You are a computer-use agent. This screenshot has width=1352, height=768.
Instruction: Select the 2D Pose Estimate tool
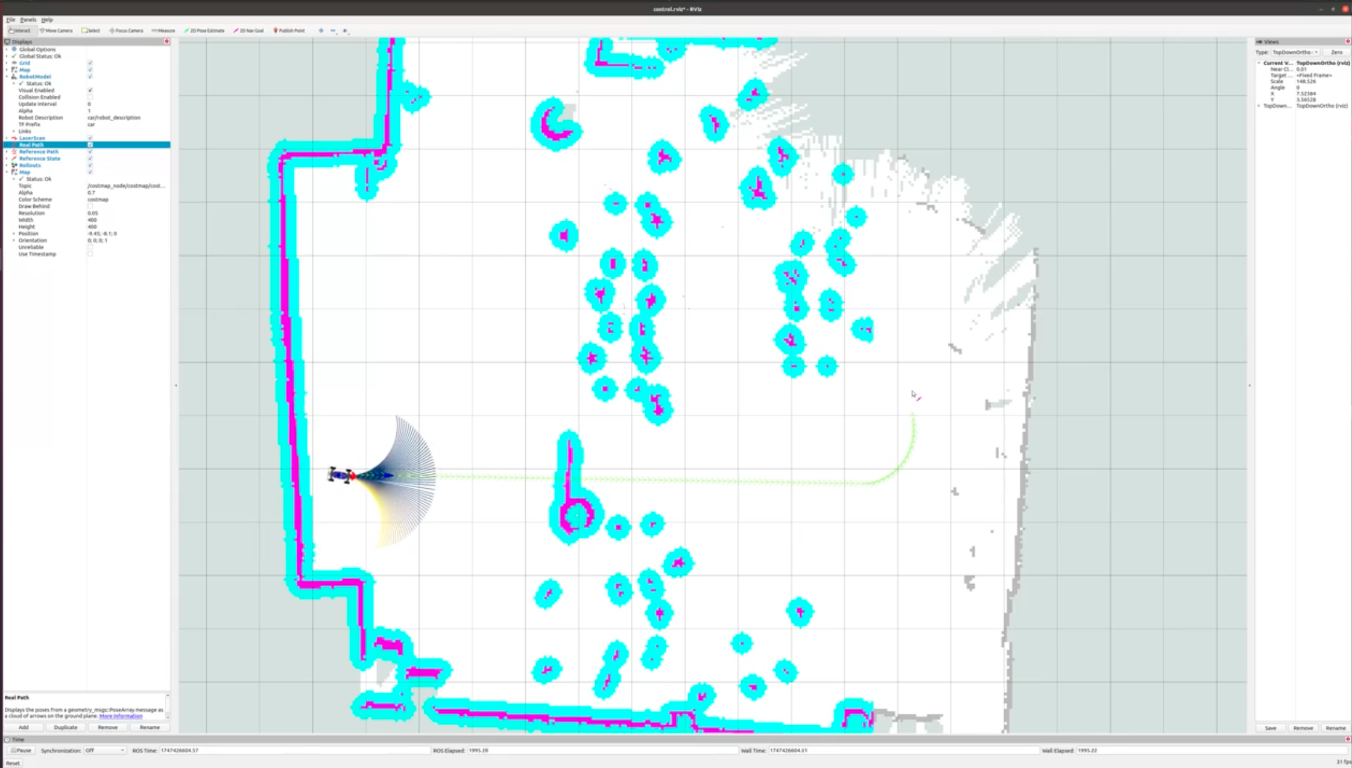[204, 30]
